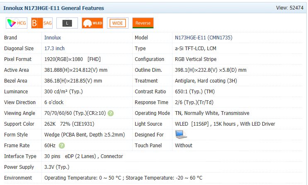Click the Viewing Angle row label
Screen dimensions: 308x185
(19, 113)
